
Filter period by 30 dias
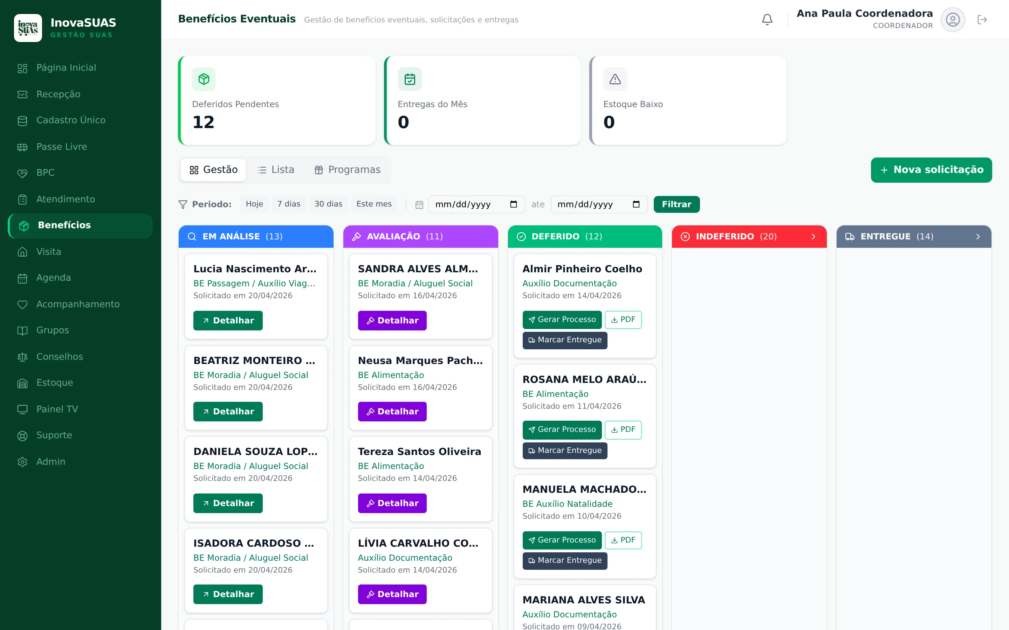(328, 204)
